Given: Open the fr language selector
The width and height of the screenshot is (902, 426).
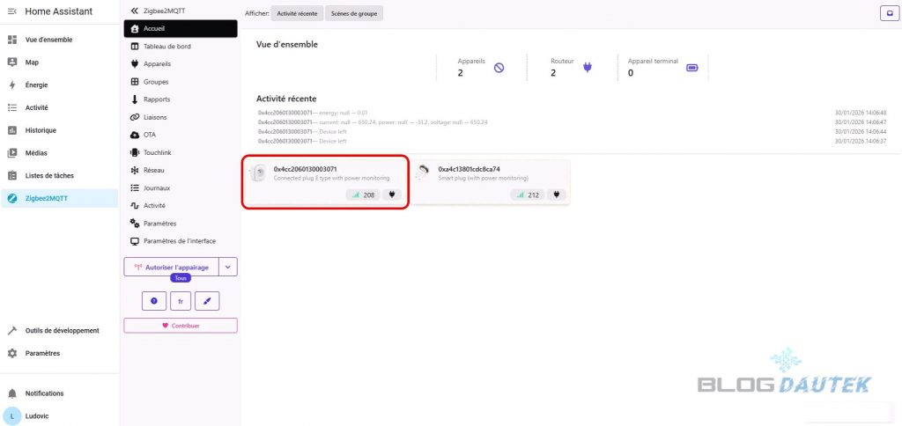Looking at the screenshot, I should click(181, 300).
